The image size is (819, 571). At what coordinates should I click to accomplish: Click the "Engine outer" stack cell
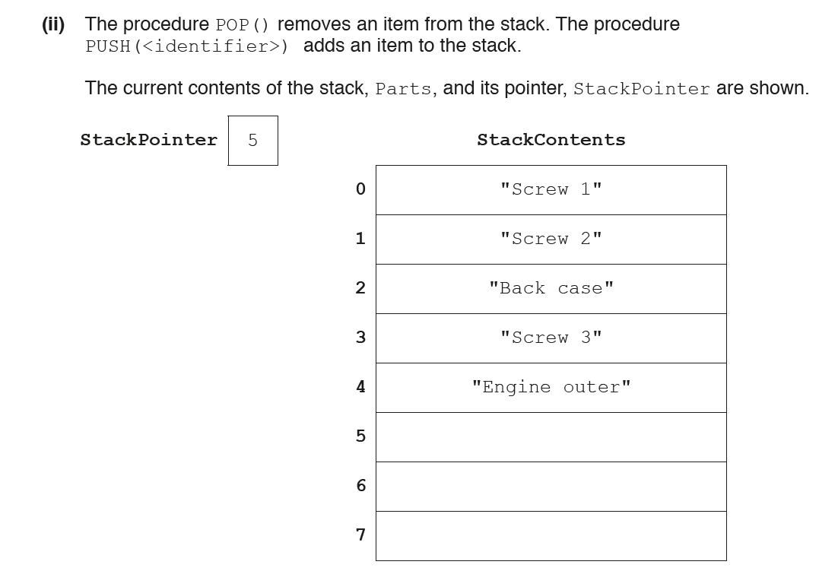pyautogui.click(x=551, y=388)
